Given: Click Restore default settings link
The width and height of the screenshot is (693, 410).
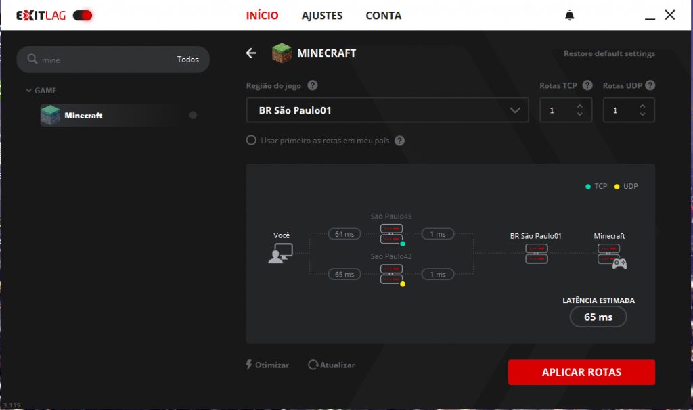Looking at the screenshot, I should click(609, 53).
